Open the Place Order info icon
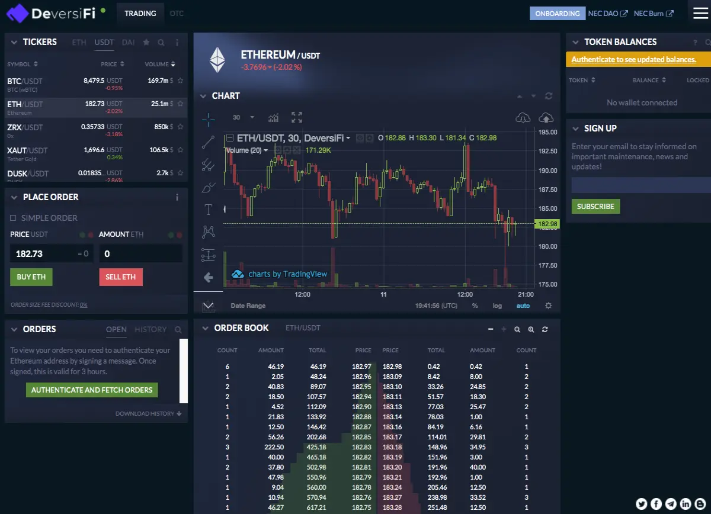711x514 pixels. click(x=177, y=197)
